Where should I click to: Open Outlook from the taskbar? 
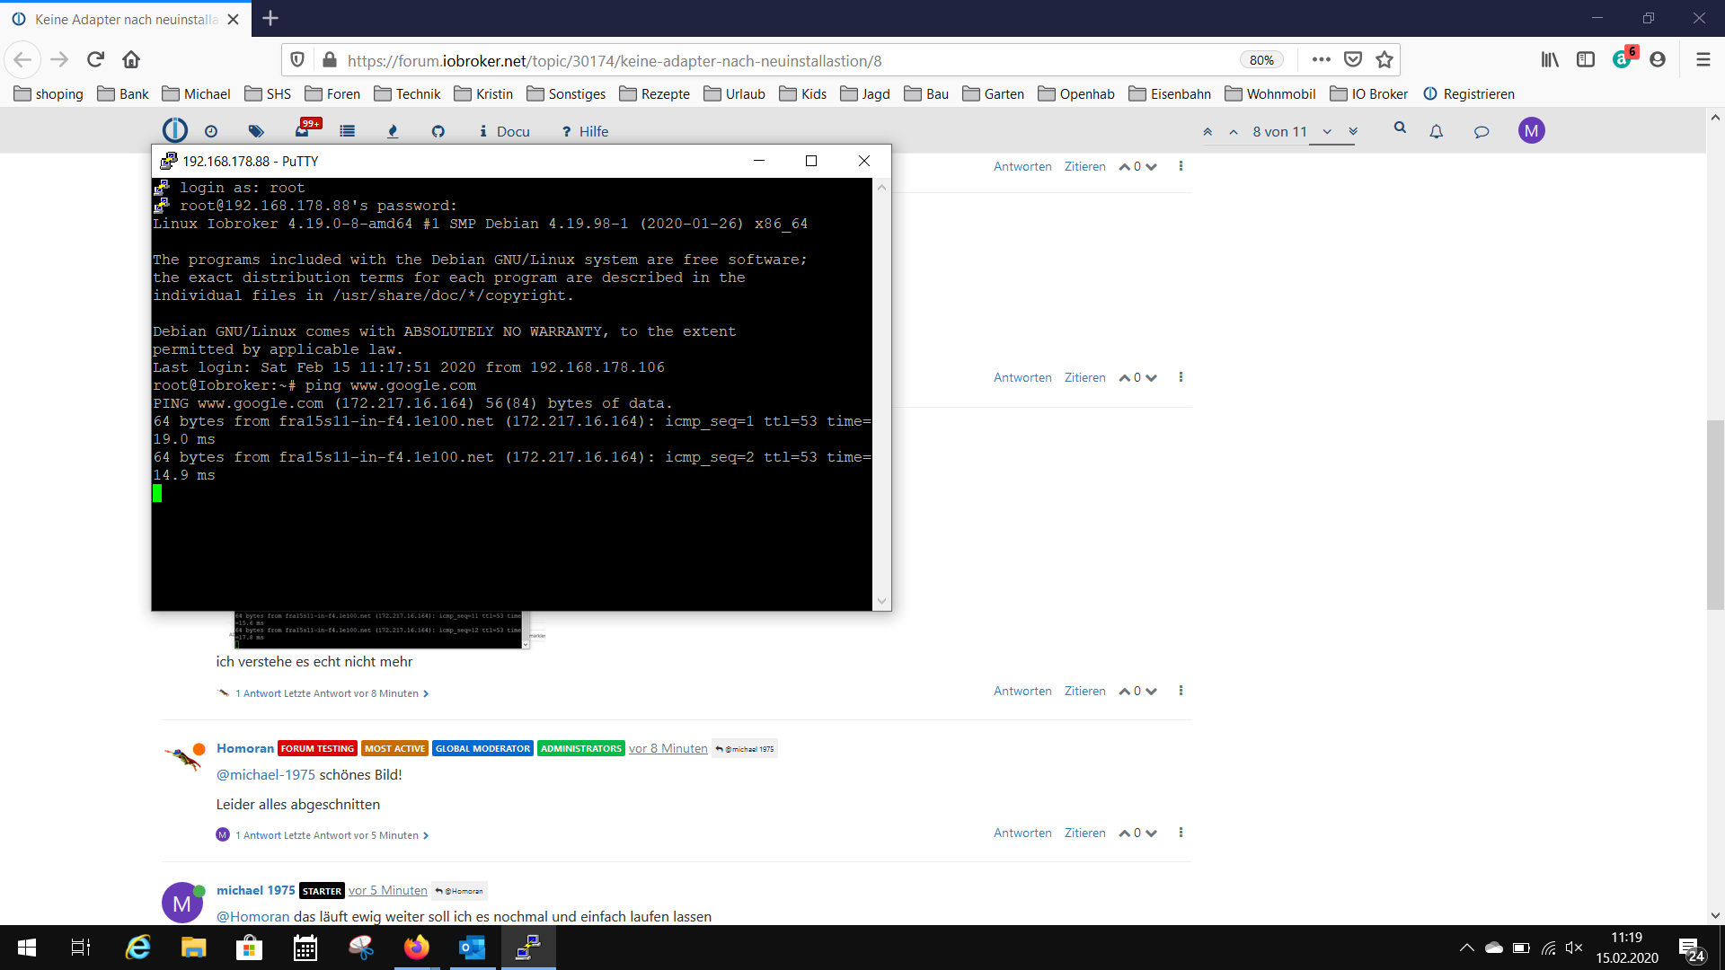click(472, 948)
